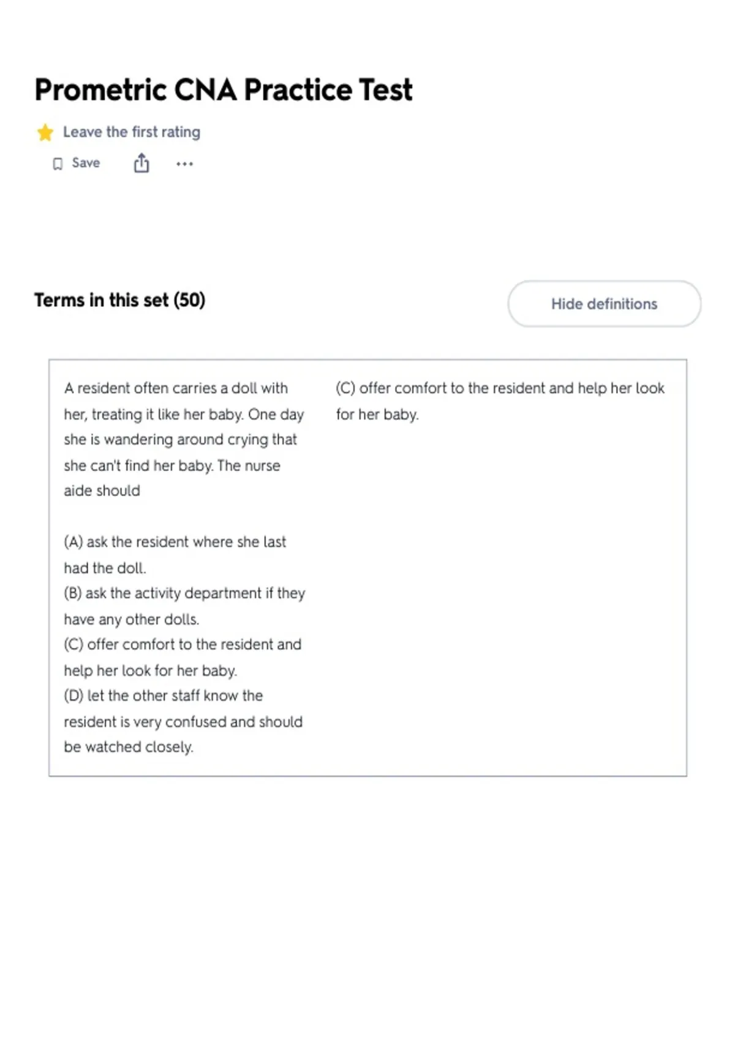Screen dimensions: 735x1041
Task: Click the definition answer (C) offer comfort
Action: pyautogui.click(x=500, y=401)
